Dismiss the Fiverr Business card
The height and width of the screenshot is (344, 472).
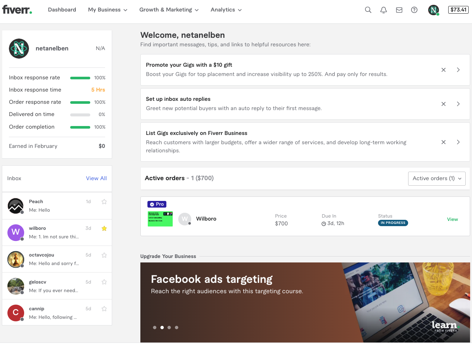click(443, 142)
